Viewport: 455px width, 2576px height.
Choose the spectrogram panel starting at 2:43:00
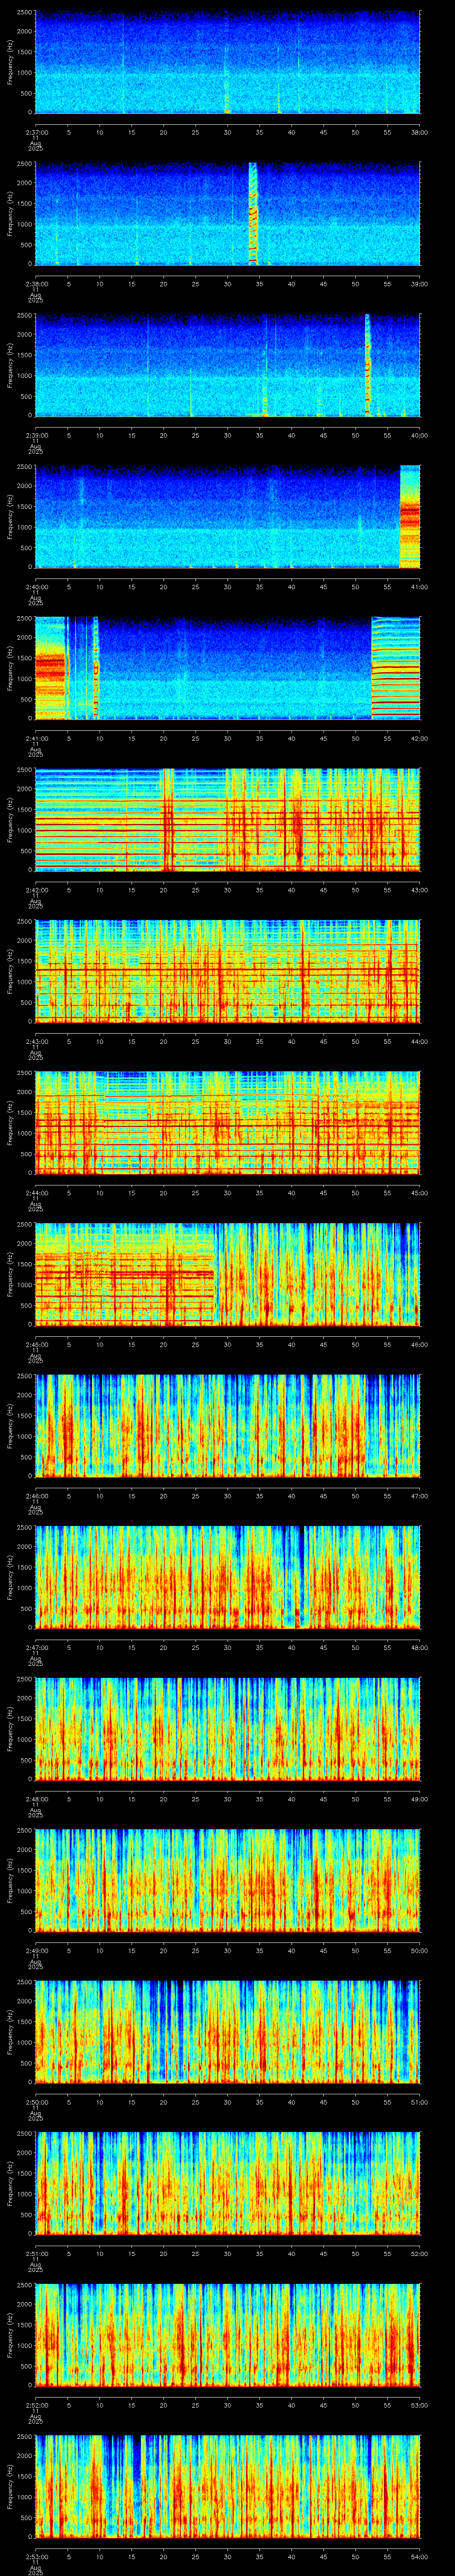[228, 971]
